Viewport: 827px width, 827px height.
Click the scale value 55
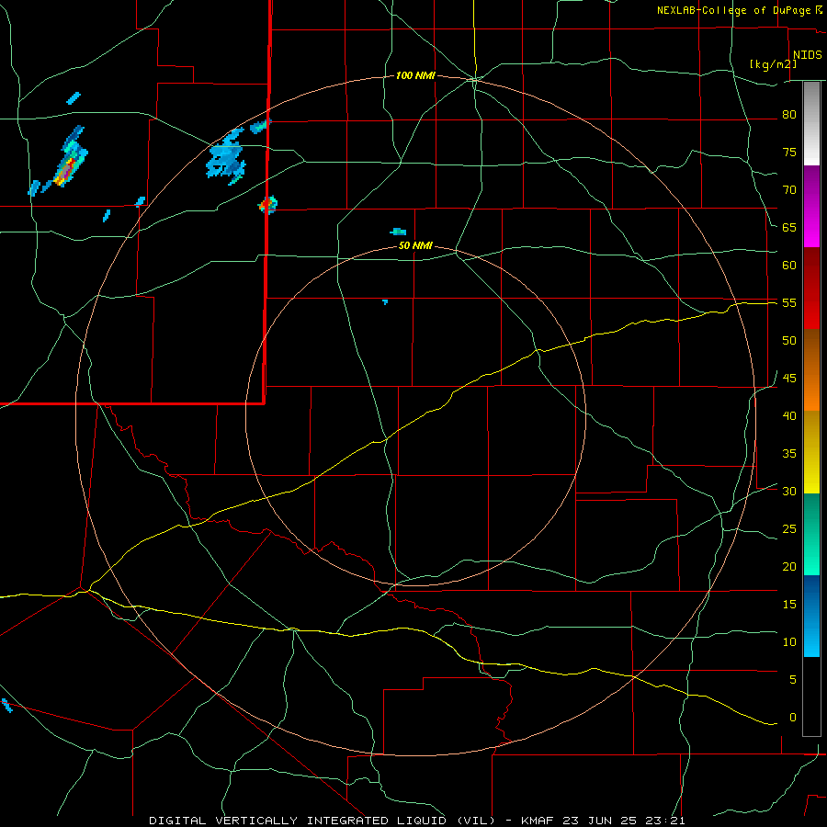(x=789, y=302)
